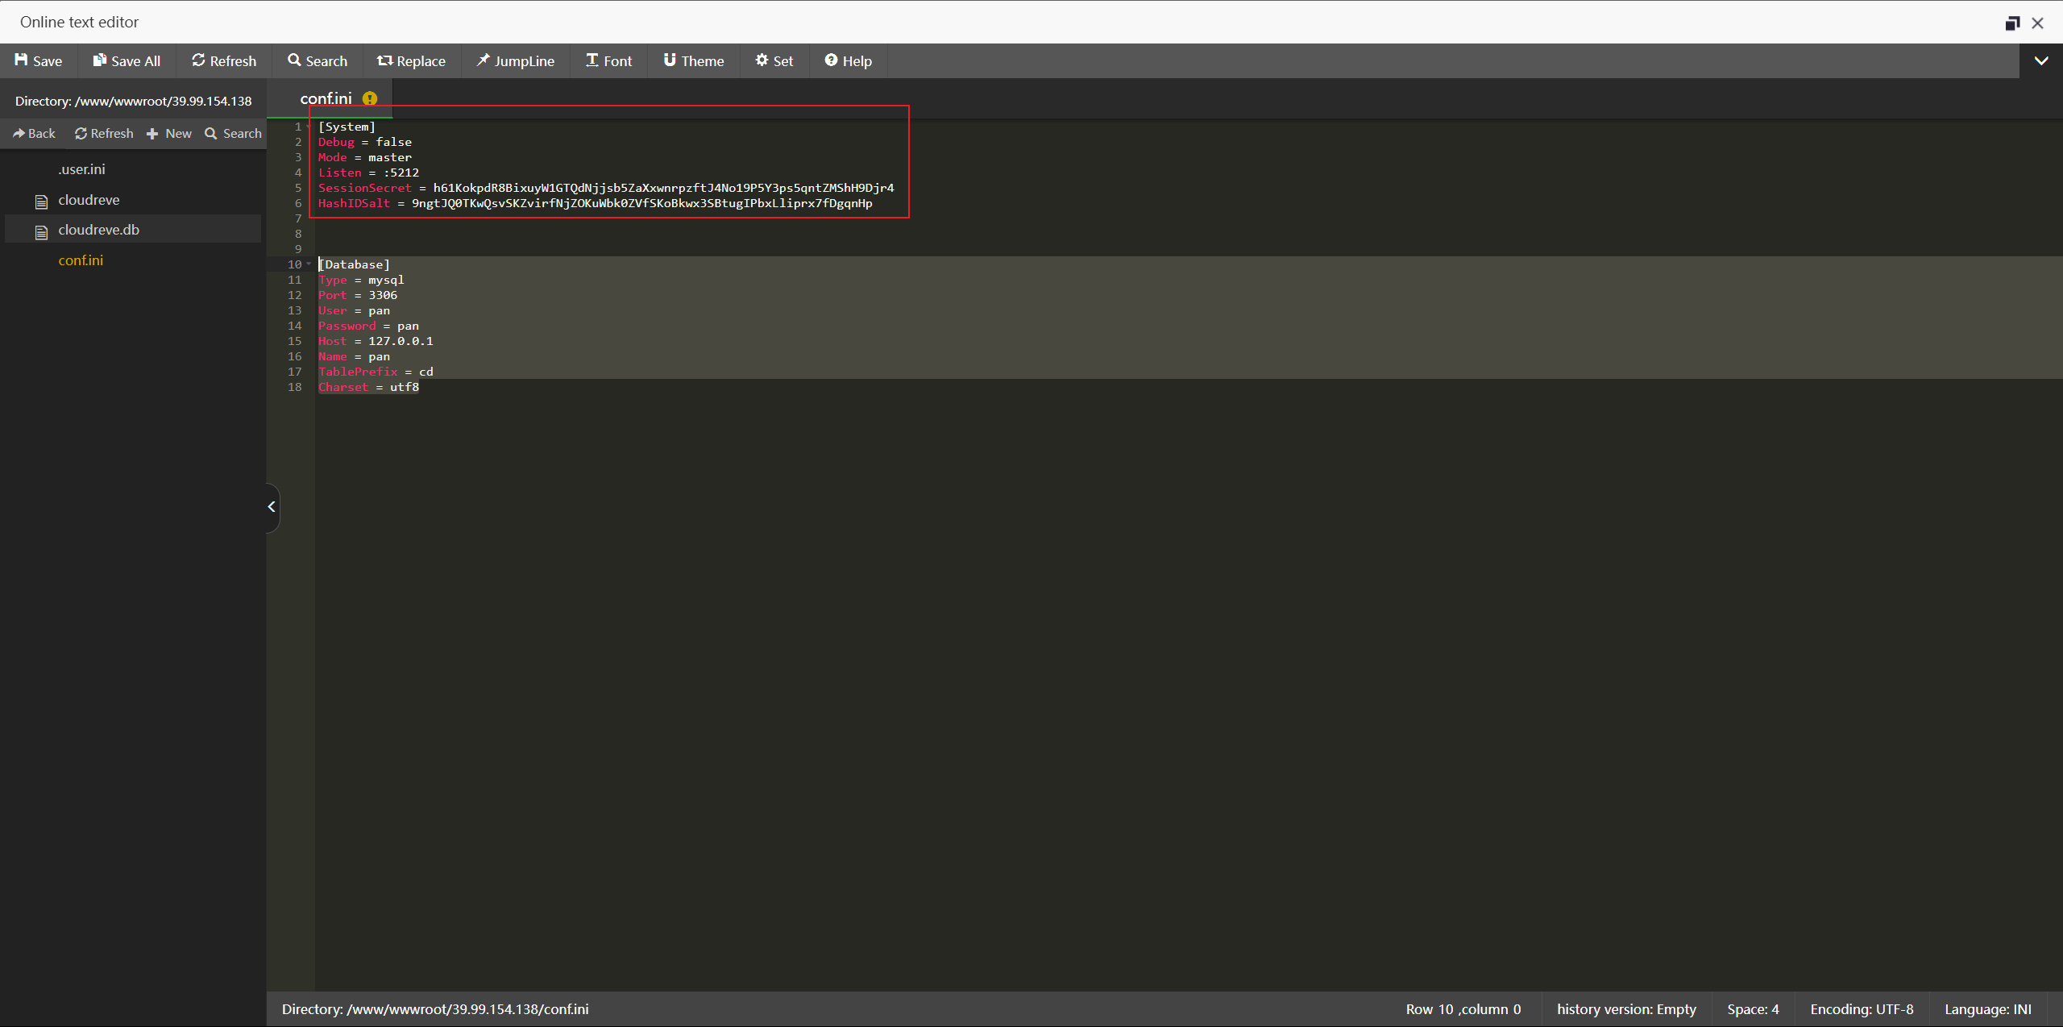Fold the [Database] section at line 10
Screen dimensions: 2063x1027
tap(309, 264)
